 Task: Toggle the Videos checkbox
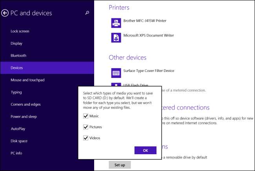coord(86,138)
